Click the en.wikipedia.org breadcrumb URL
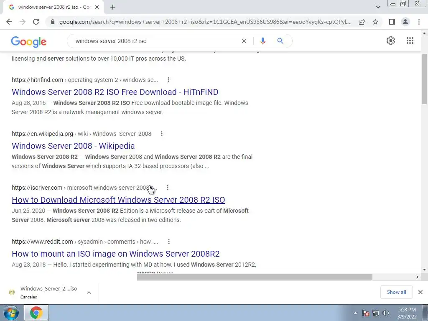The width and height of the screenshot is (428, 321). click(82, 134)
